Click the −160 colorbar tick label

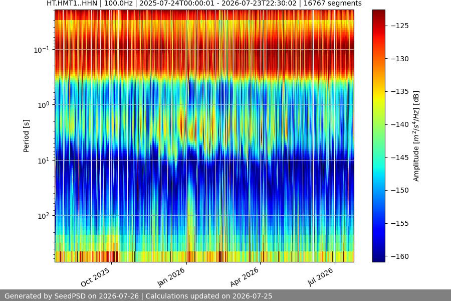[400, 256]
